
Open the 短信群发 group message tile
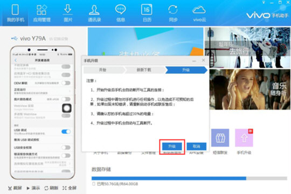point(220,142)
